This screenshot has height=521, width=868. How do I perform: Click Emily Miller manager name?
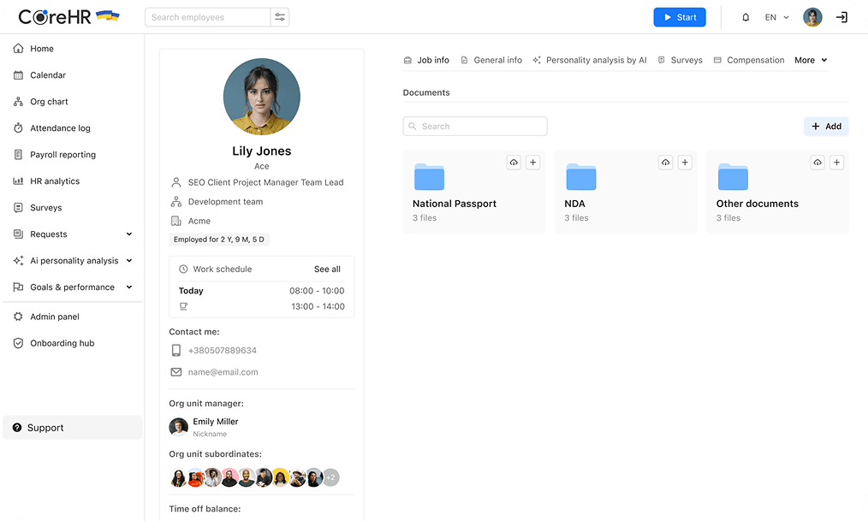216,422
